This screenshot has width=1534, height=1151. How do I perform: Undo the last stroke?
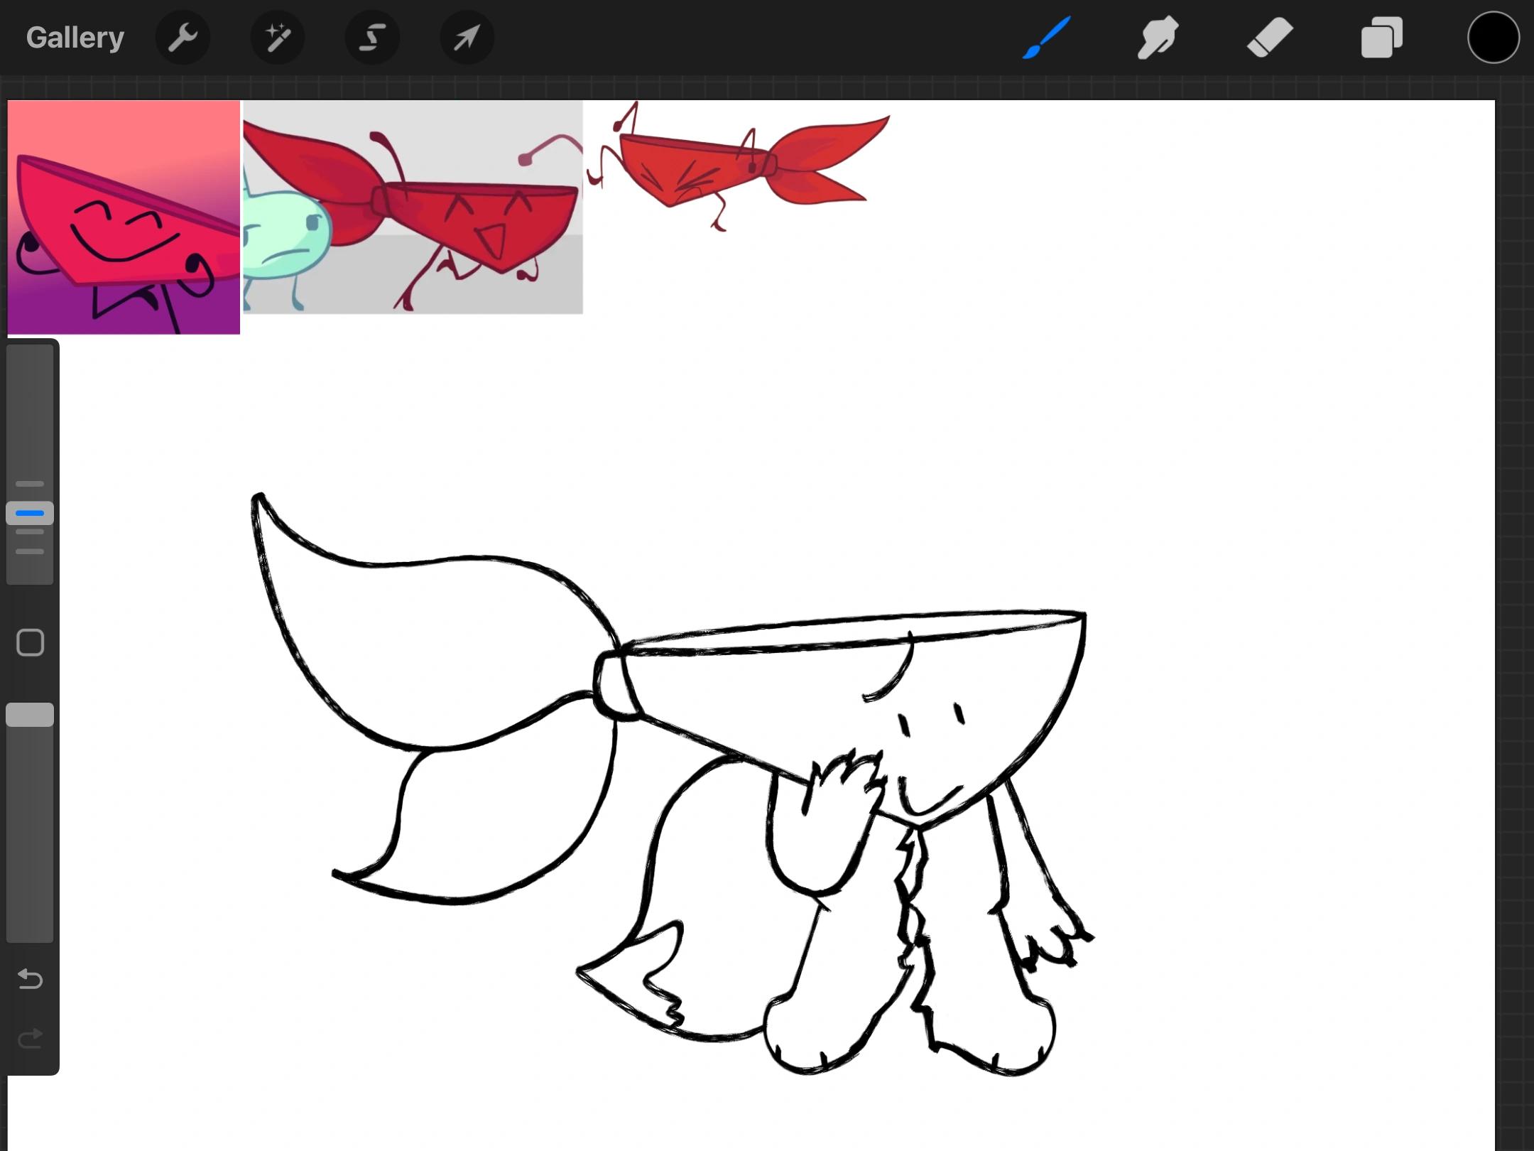(x=30, y=979)
